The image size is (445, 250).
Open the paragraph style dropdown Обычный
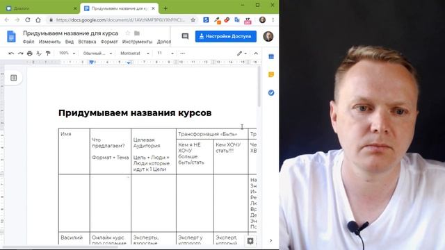tap(97, 53)
